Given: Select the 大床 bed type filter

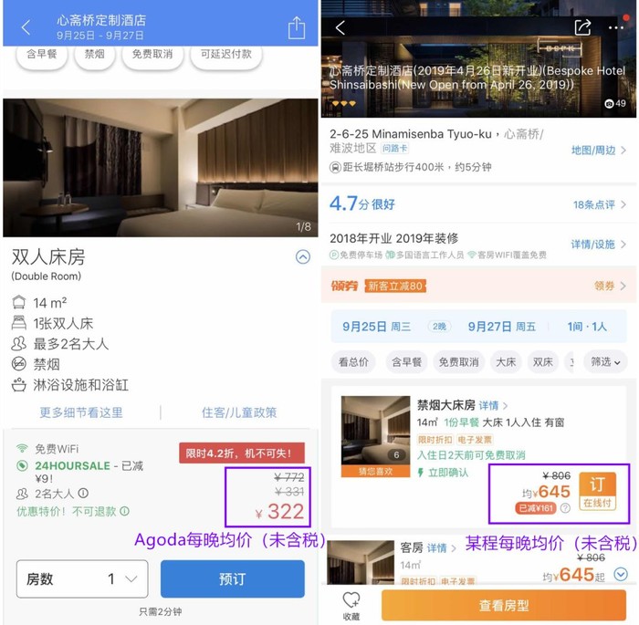Looking at the screenshot, I should coord(506,362).
